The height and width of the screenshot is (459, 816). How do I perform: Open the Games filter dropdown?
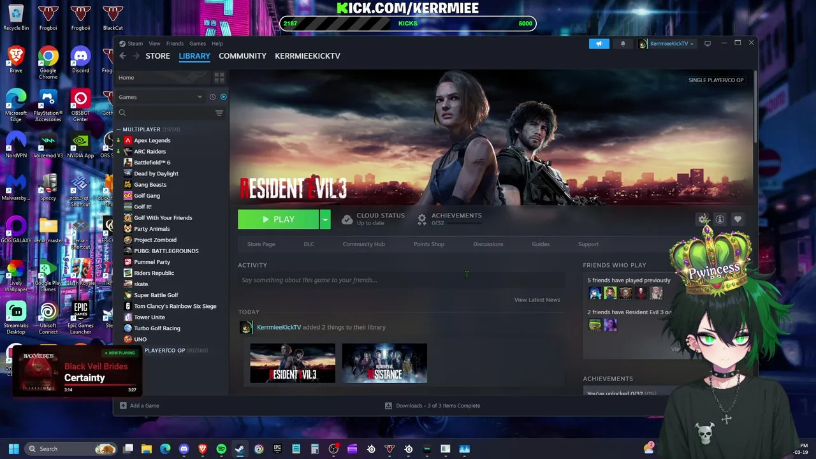click(x=161, y=97)
